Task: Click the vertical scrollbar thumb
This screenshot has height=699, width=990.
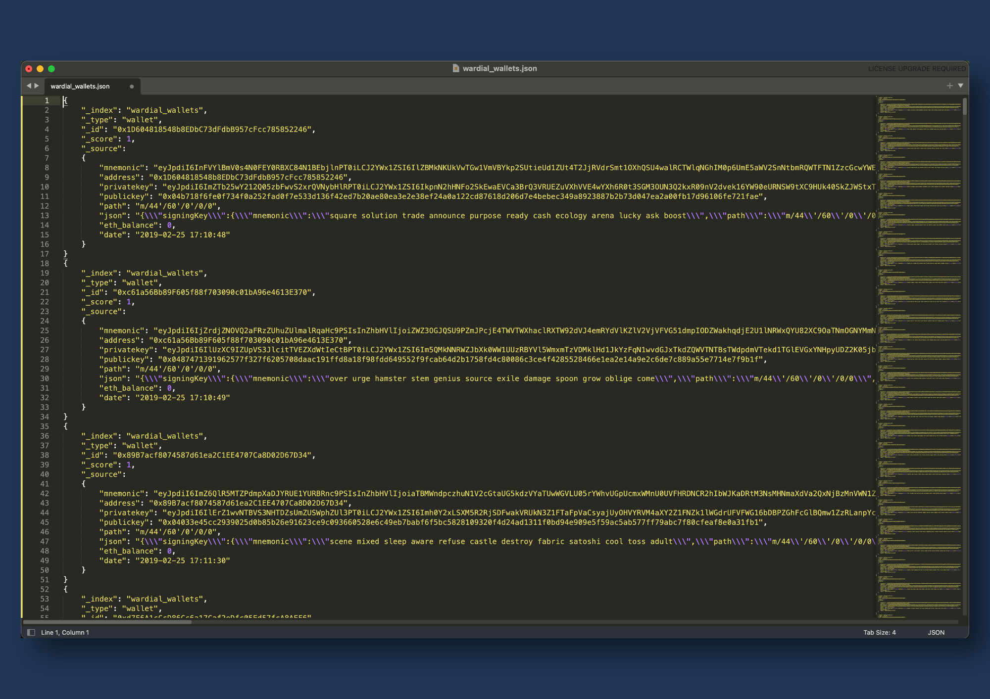Action: (965, 106)
